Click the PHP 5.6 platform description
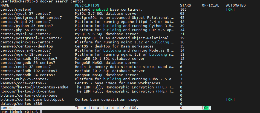Viewport: 260px width, 113px height. click(124, 30)
